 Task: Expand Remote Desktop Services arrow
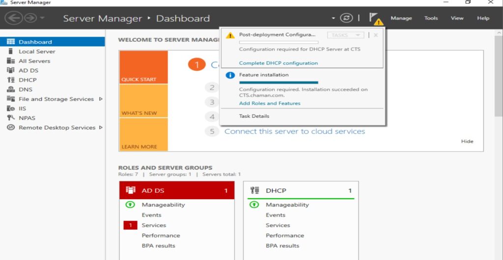coord(101,128)
